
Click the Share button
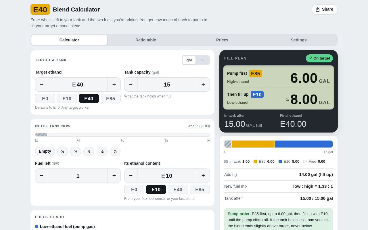[x=324, y=9]
